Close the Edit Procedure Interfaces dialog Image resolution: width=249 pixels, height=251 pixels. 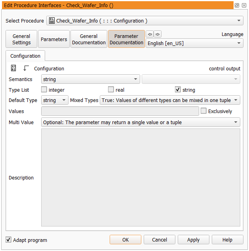click(x=244, y=5)
